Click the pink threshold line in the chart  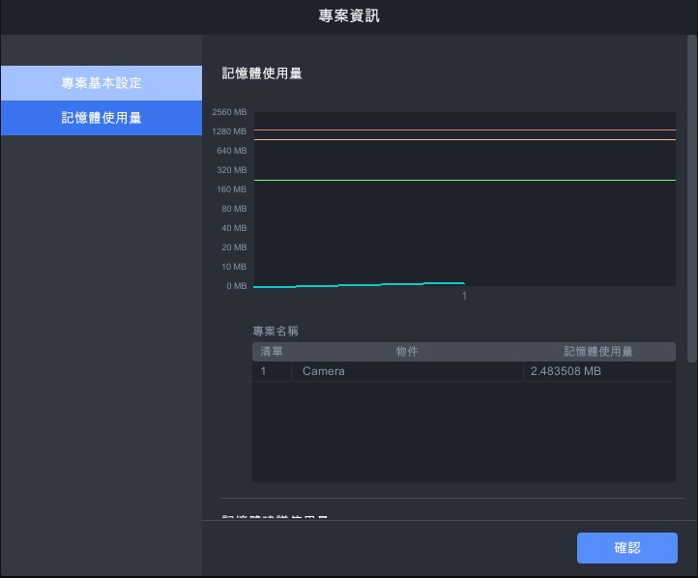point(464,130)
